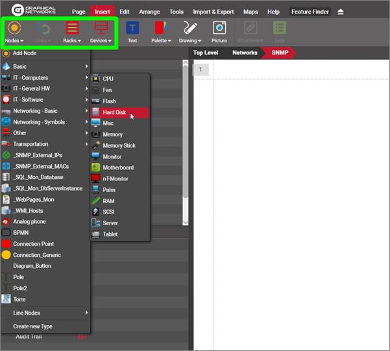The width and height of the screenshot is (390, 351).
Task: Select the _SQL_Mon_DbServerInstance node type
Action: click(45, 188)
